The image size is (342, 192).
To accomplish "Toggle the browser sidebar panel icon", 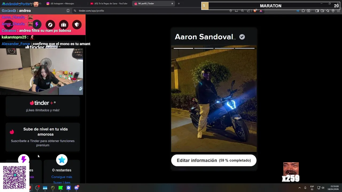I will click(317, 11).
